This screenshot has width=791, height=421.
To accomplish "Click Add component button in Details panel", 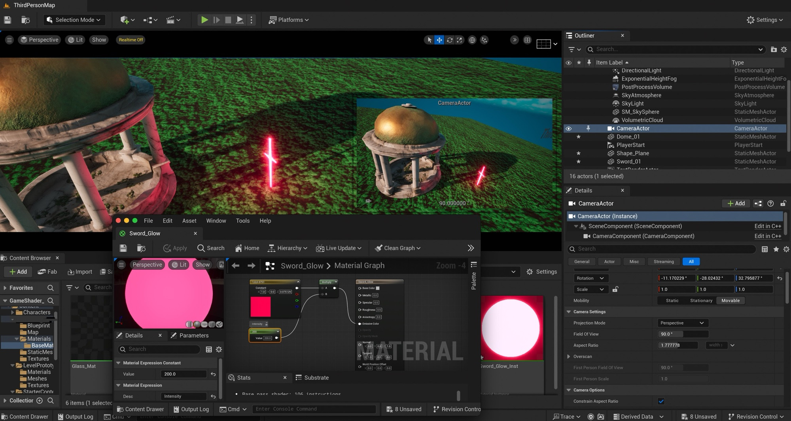I will 736,204.
